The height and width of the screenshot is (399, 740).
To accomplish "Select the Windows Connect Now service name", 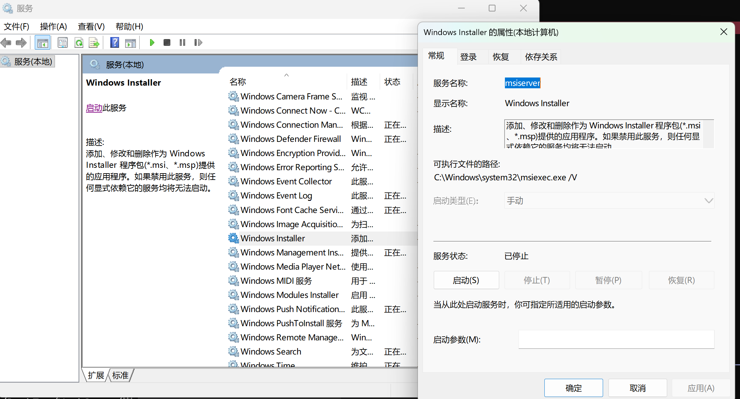I will pos(293,111).
